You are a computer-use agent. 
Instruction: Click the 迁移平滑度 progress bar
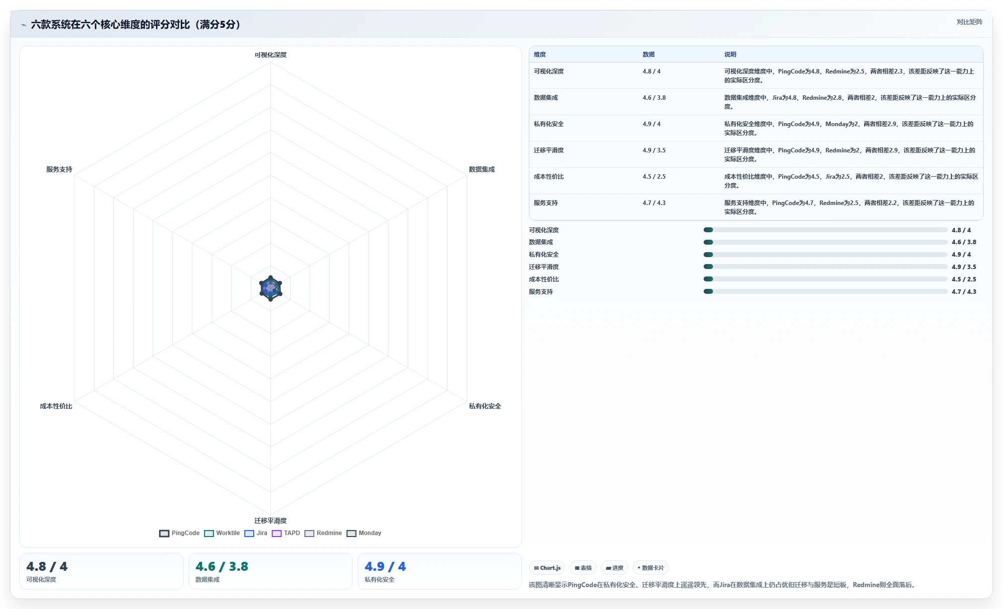coord(825,267)
